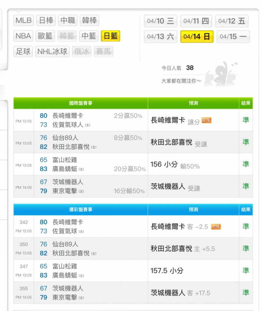
Task: Jump to date 04/15 一
Action: [x=233, y=36]
